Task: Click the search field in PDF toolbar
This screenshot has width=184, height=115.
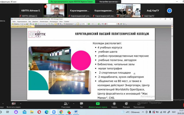Action: [x=112, y=24]
